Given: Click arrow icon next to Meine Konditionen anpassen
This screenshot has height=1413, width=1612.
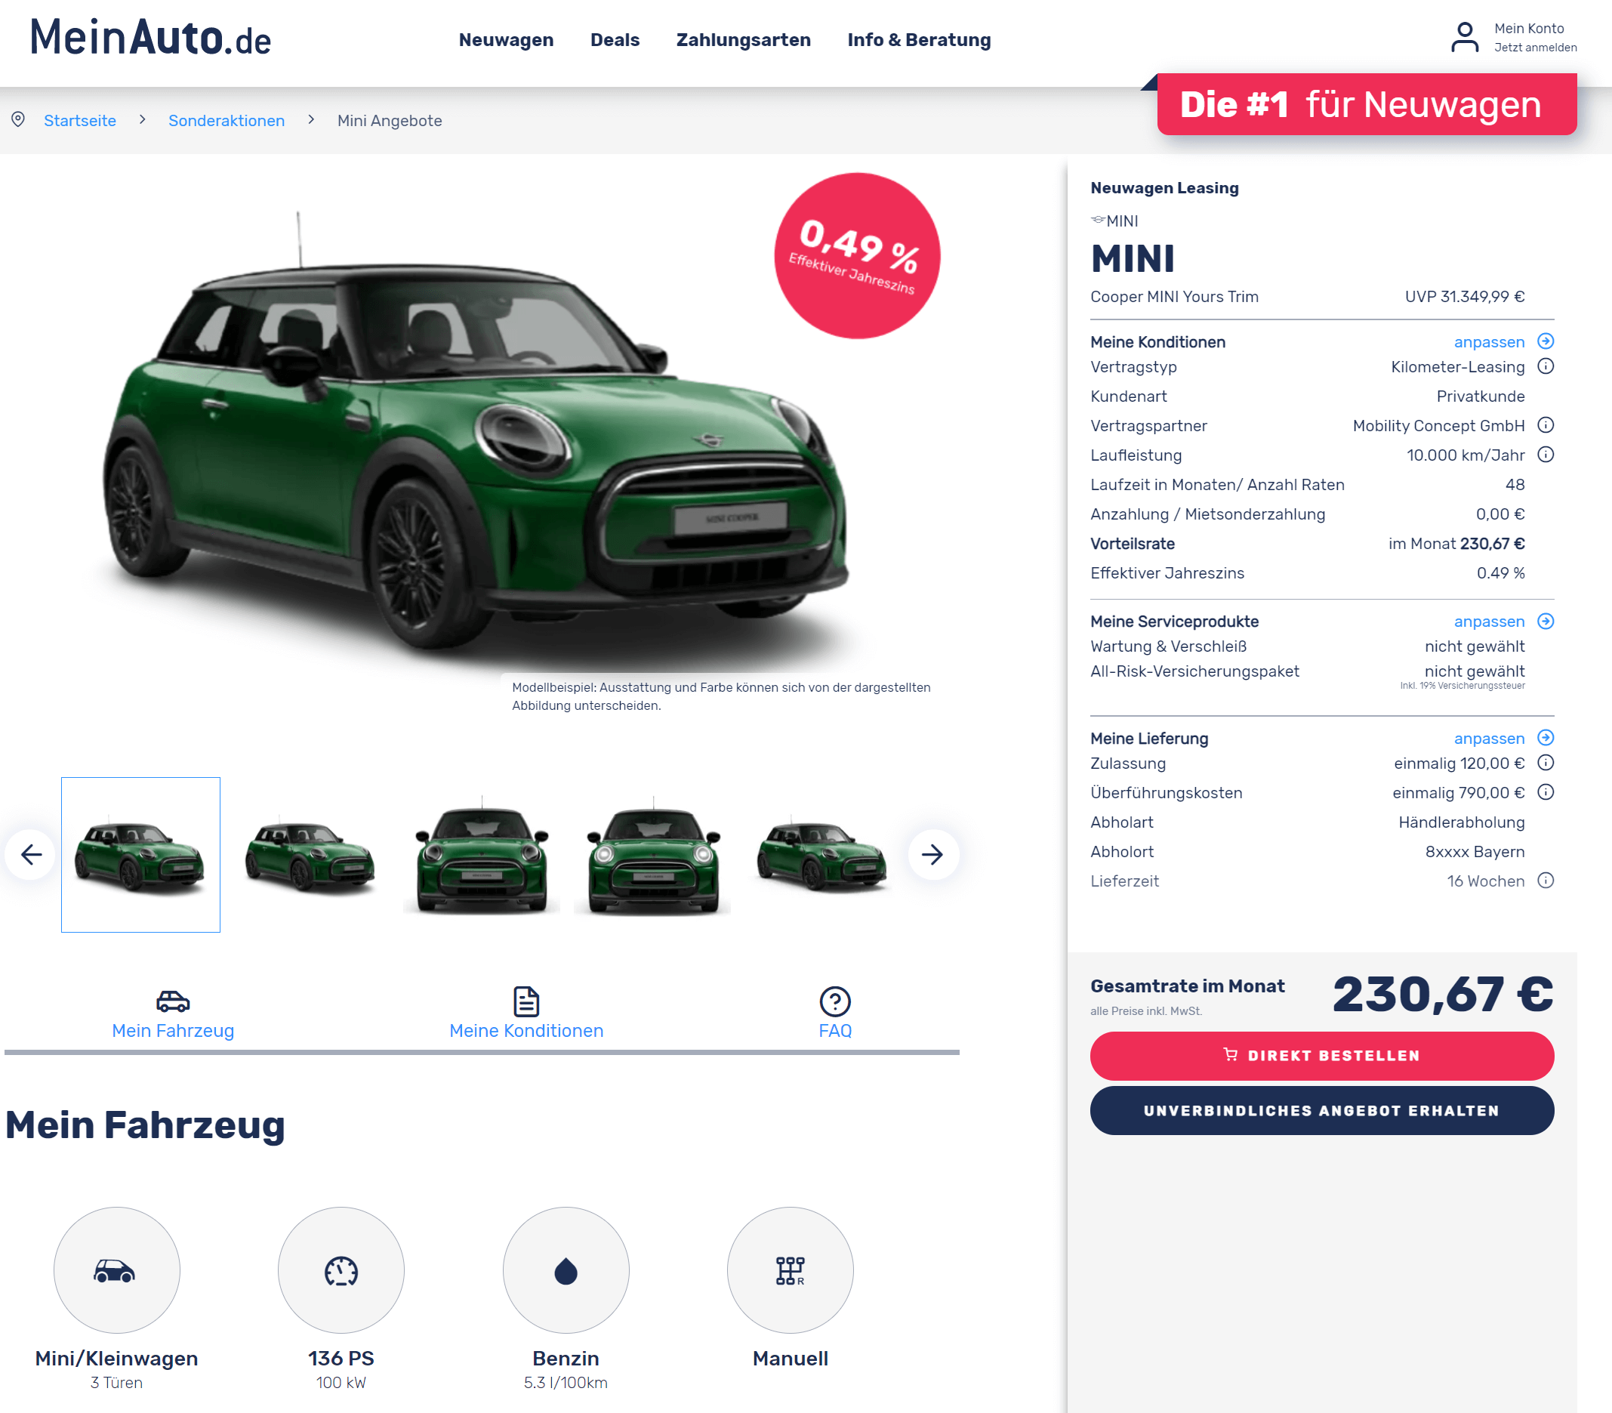Looking at the screenshot, I should (x=1545, y=341).
